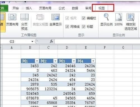Select cell containing 34565
Image resolution: width=140 pixels, height=107 pixels.
tap(67, 98)
